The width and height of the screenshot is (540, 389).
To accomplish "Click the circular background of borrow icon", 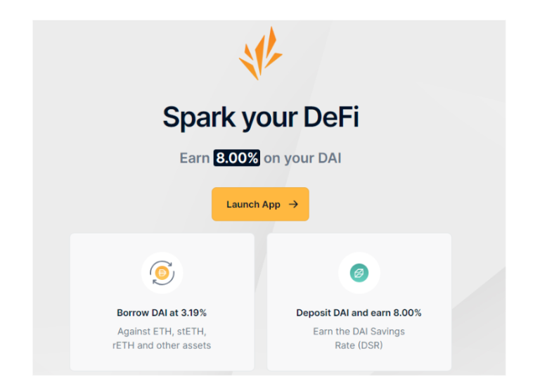I will (x=149, y=262).
